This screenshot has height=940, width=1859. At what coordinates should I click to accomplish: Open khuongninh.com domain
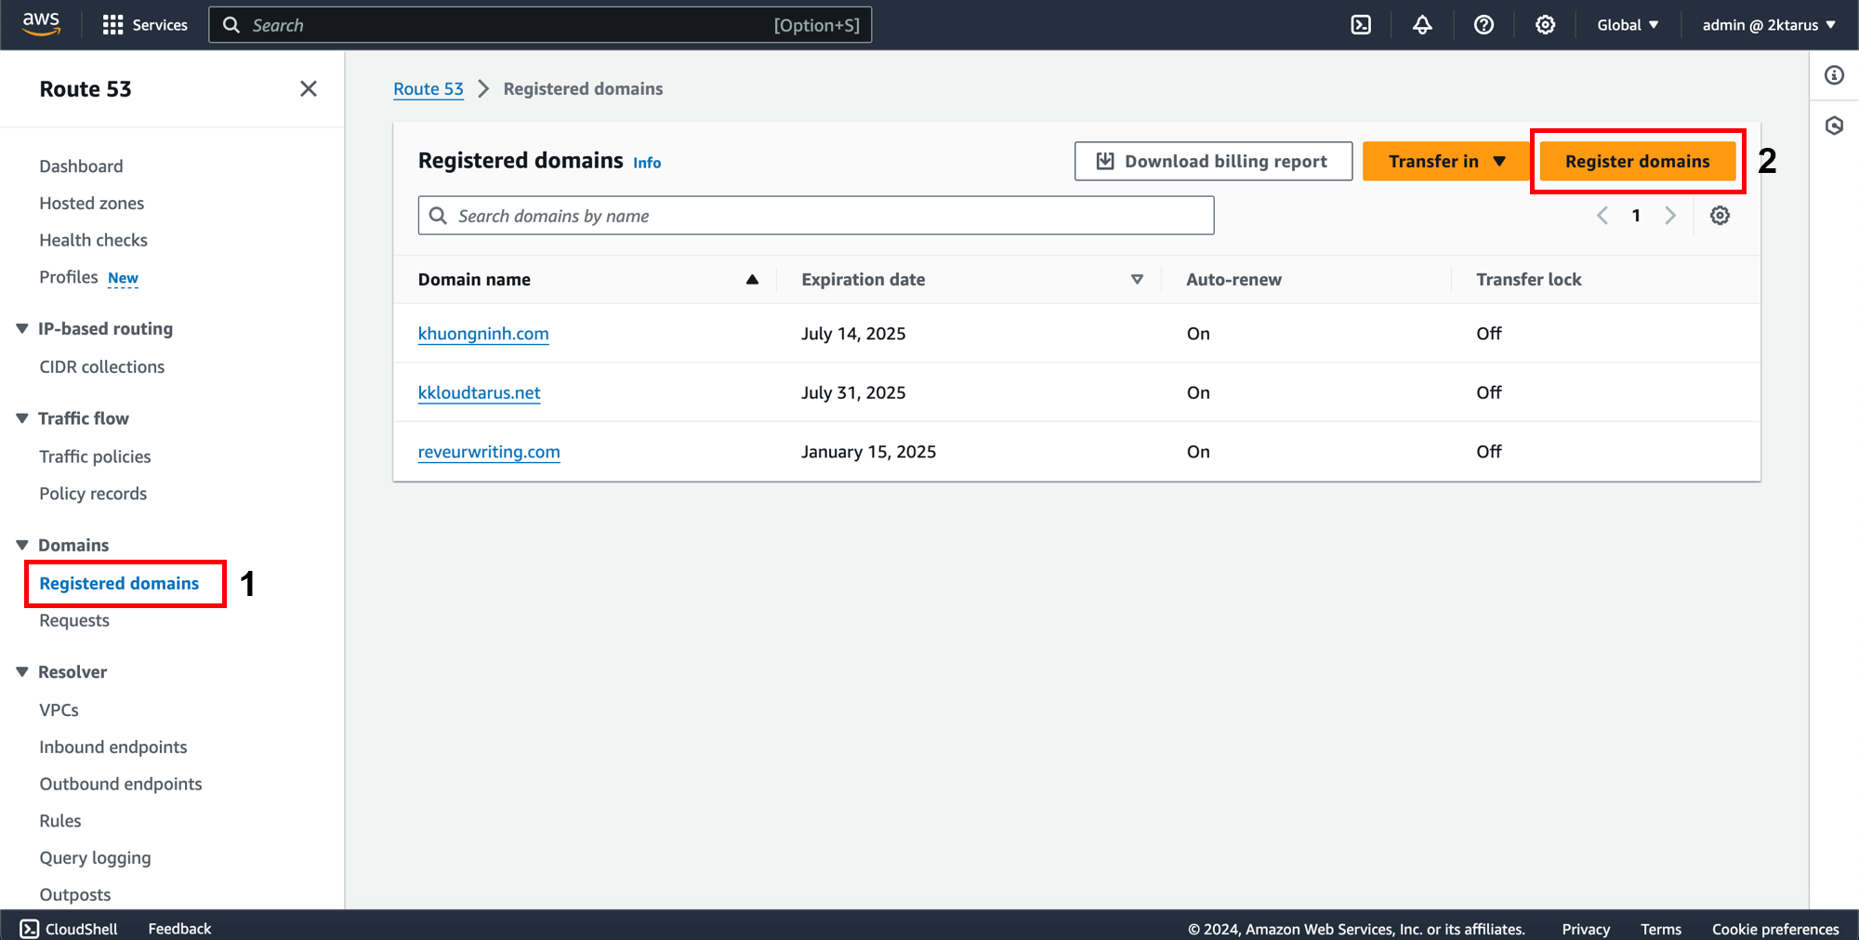tap(483, 334)
